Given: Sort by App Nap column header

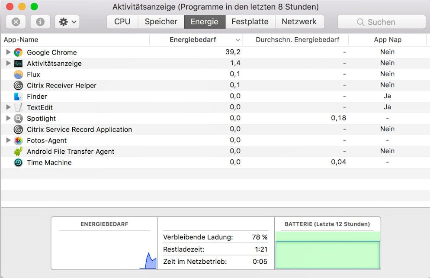Looking at the screenshot, I should [388, 40].
